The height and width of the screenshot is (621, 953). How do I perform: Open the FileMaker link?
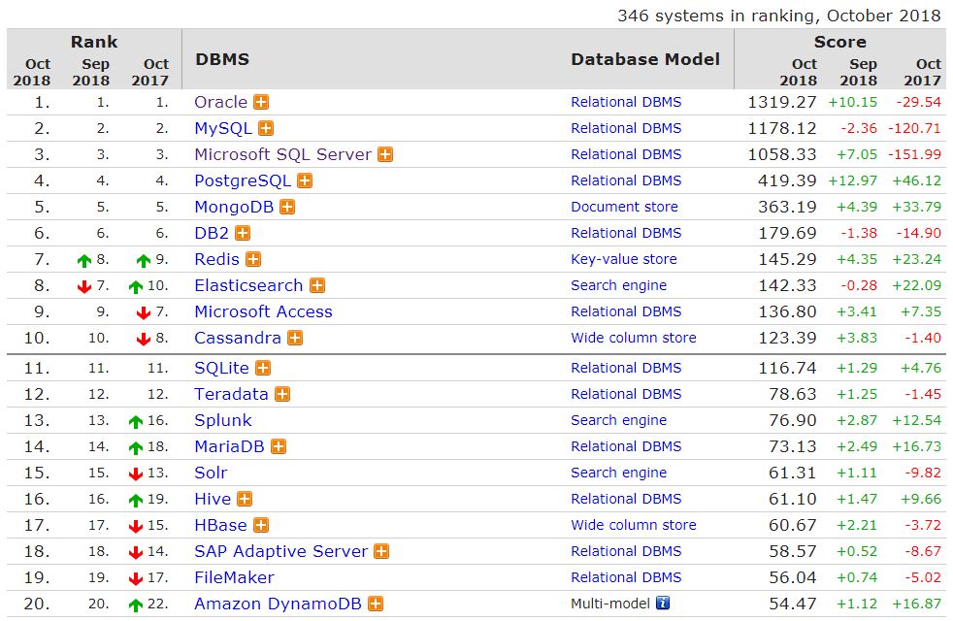click(234, 577)
